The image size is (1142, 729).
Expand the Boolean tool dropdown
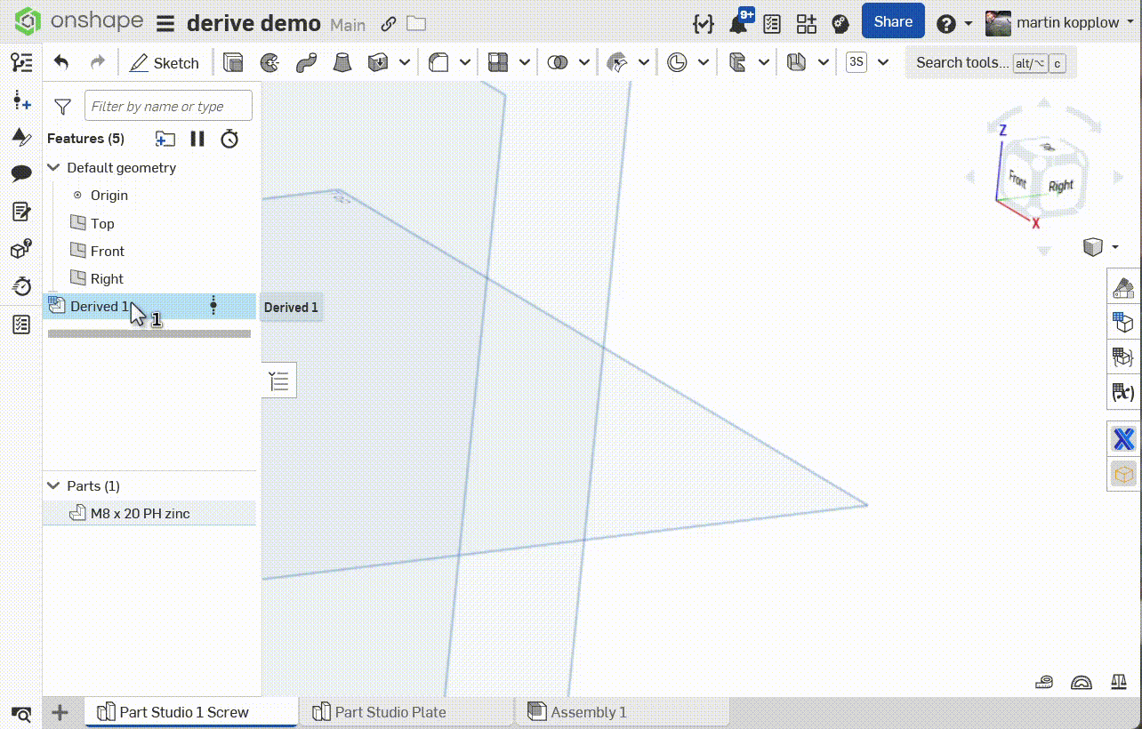click(584, 62)
